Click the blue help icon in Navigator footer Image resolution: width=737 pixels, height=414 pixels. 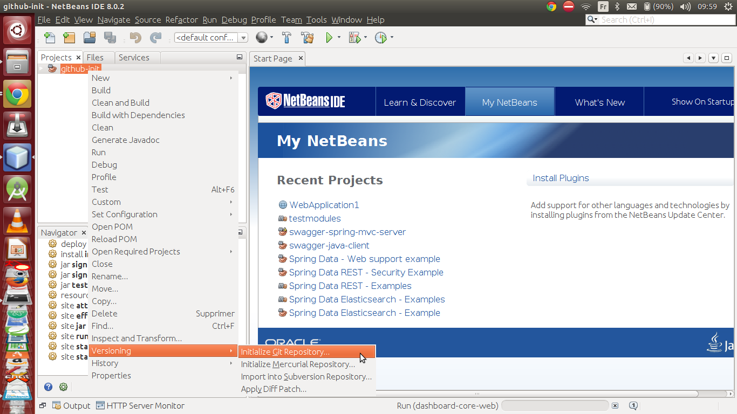(49, 387)
